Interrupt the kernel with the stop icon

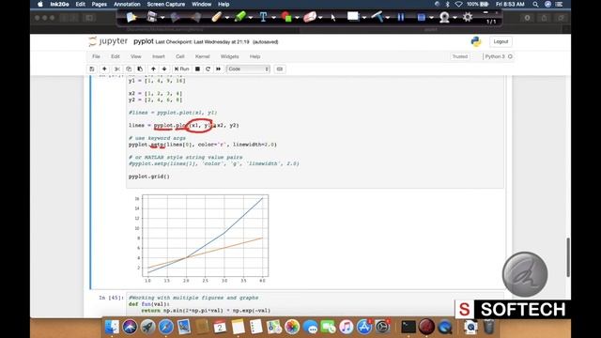pos(197,69)
